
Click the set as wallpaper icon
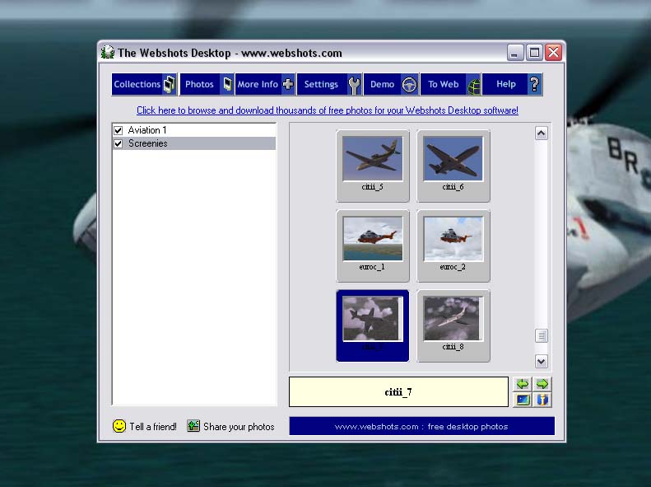[522, 400]
